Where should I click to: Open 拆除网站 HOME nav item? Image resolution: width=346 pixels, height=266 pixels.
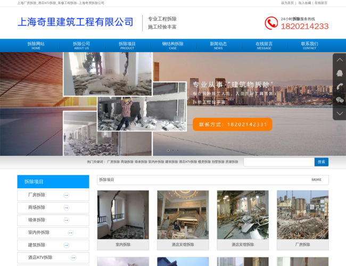click(x=36, y=45)
